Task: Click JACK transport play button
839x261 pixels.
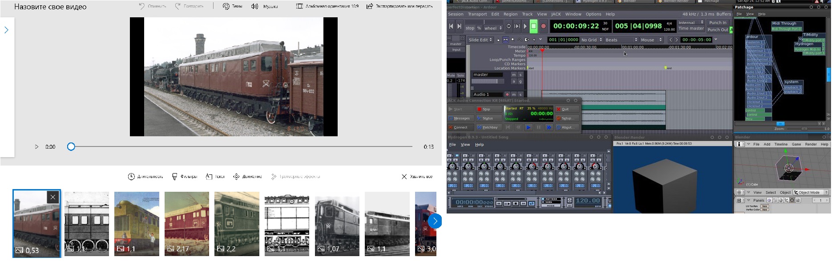Action: [x=528, y=127]
